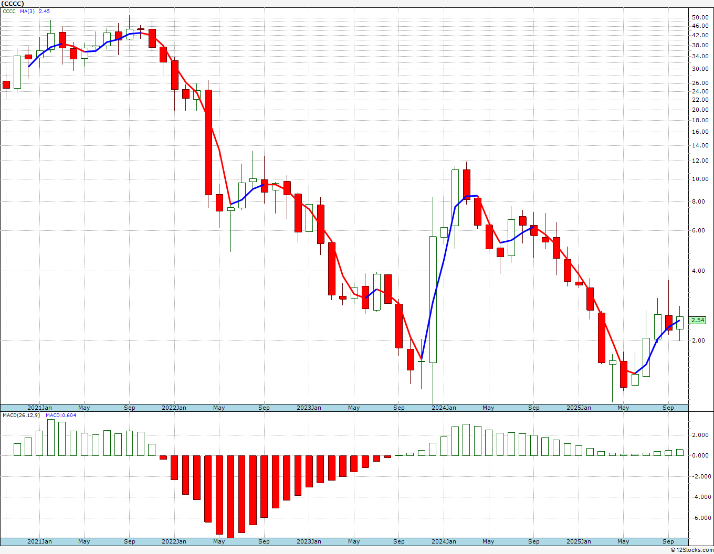714x554 pixels.
Task: Click 2023Jan on the price chart time axis
Action: 309,408
